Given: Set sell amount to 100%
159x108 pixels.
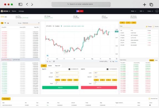Looking at the screenshot, I should pos(115,80).
